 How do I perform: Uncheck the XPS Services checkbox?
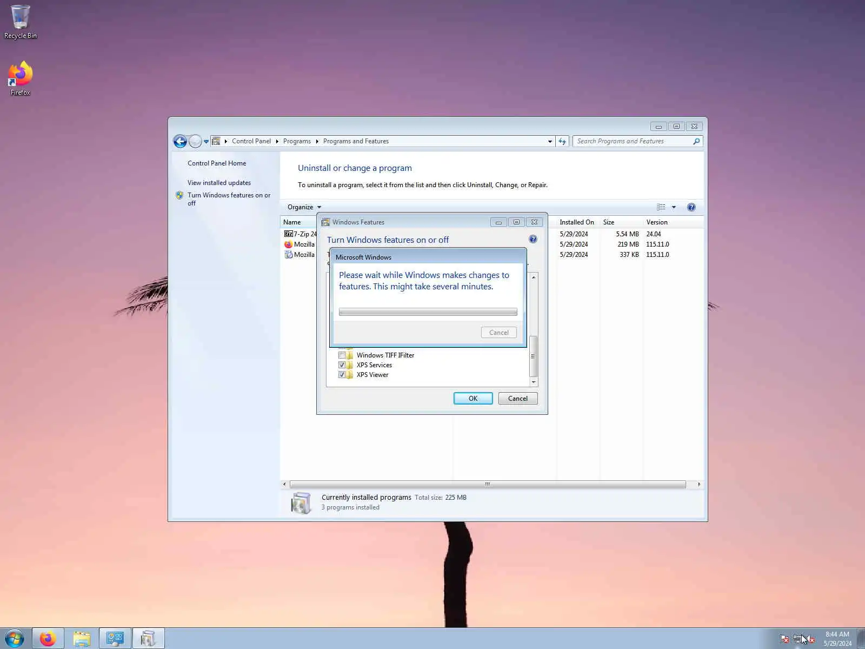tap(342, 365)
